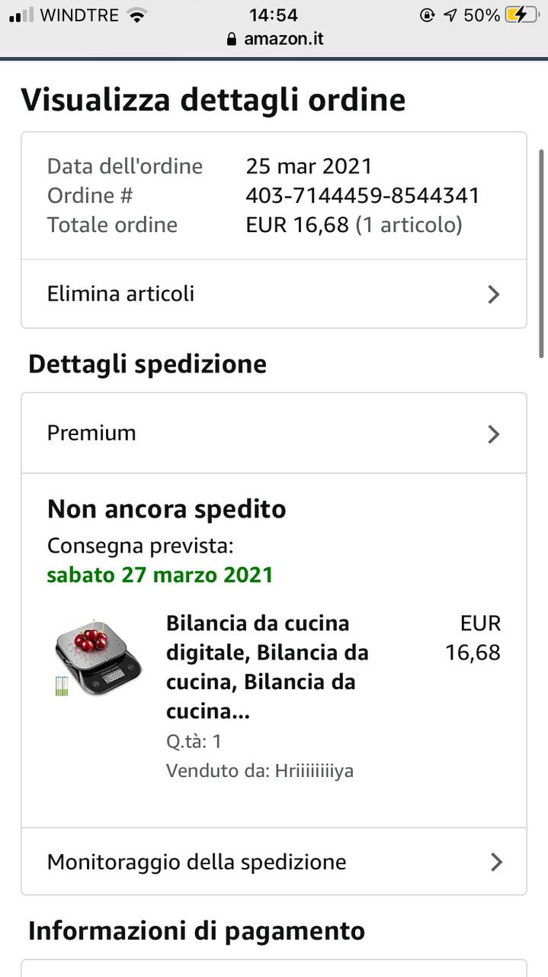Click the page scrollbar on right edge

coord(542,250)
